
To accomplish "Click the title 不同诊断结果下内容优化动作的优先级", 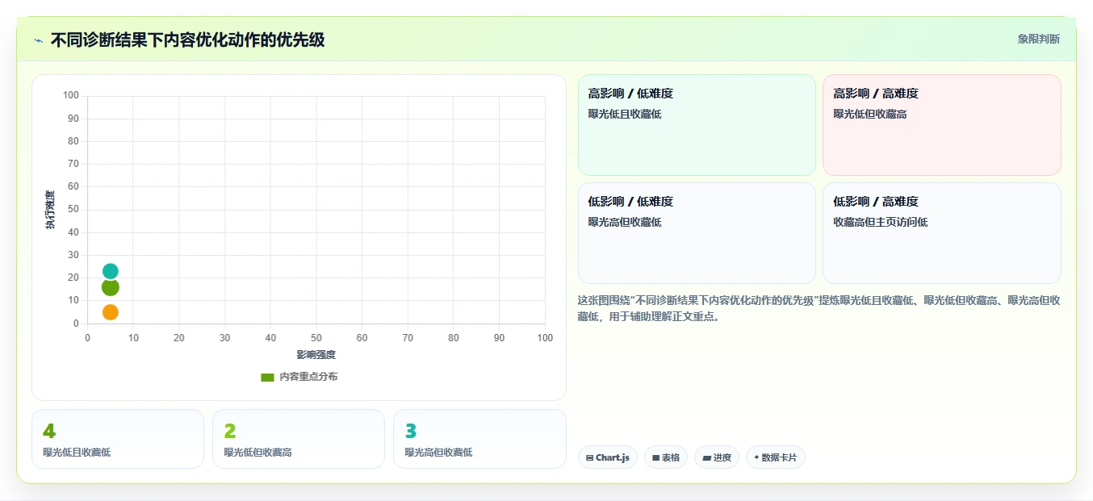I will pyautogui.click(x=187, y=40).
